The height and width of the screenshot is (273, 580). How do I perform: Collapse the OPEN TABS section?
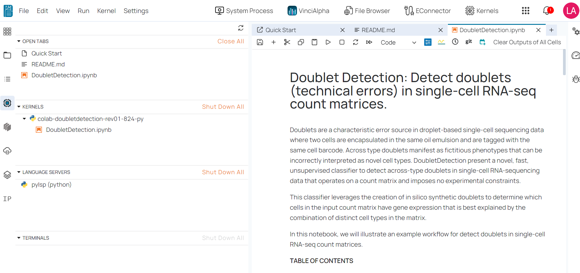pos(19,41)
